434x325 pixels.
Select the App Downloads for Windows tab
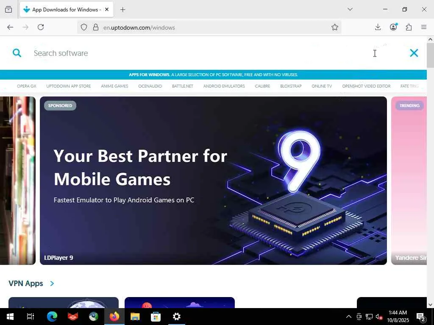pos(67,9)
